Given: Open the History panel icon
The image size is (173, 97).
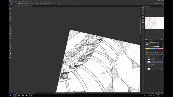Looking at the screenshot, I should (143, 8).
